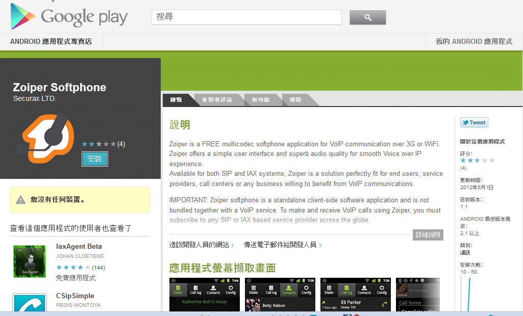Click the sidebar rating stars under 評分
Screen dimensions: 523x316
coord(477,161)
